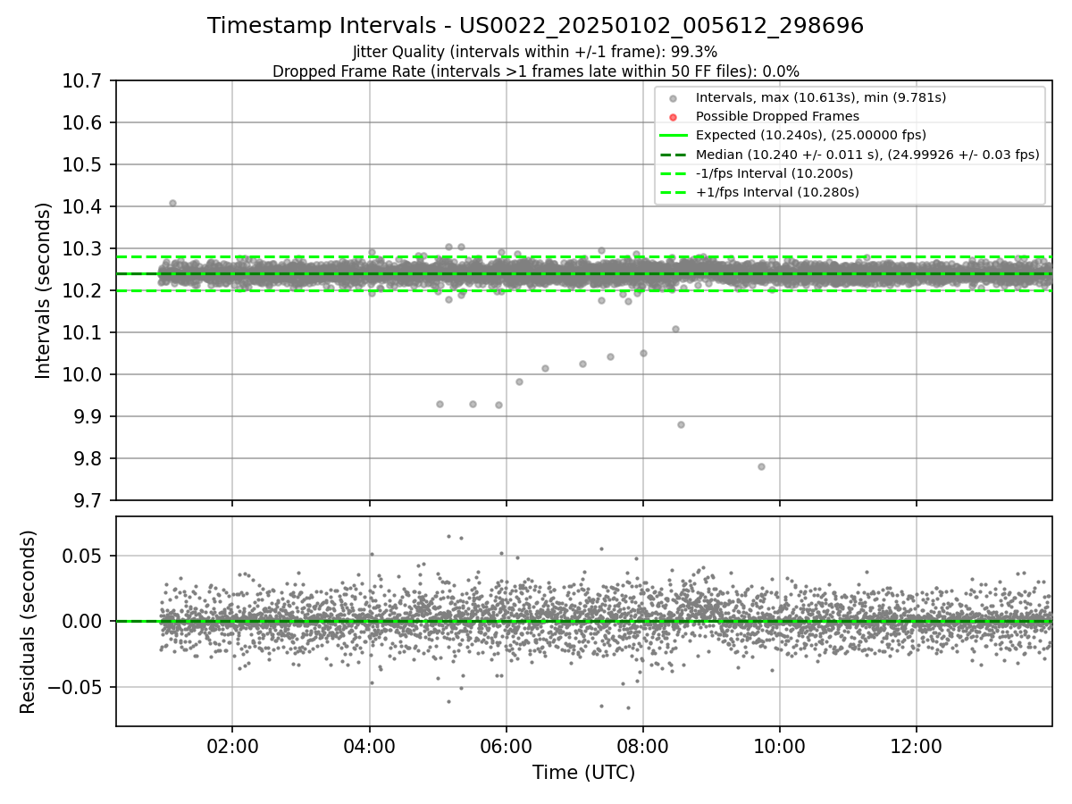This screenshot has width=1072, height=804.
Task: Select legend entry 'Expected (10.240s), (25.00000 fps)'
Action: (x=810, y=135)
